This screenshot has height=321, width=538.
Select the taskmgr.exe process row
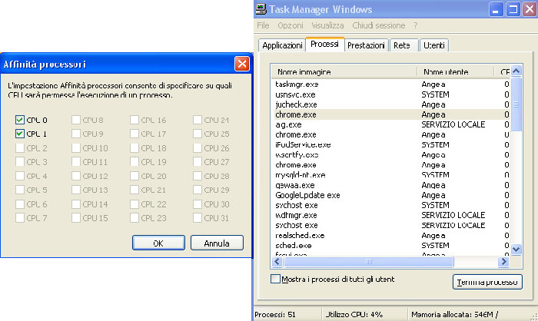click(391, 84)
